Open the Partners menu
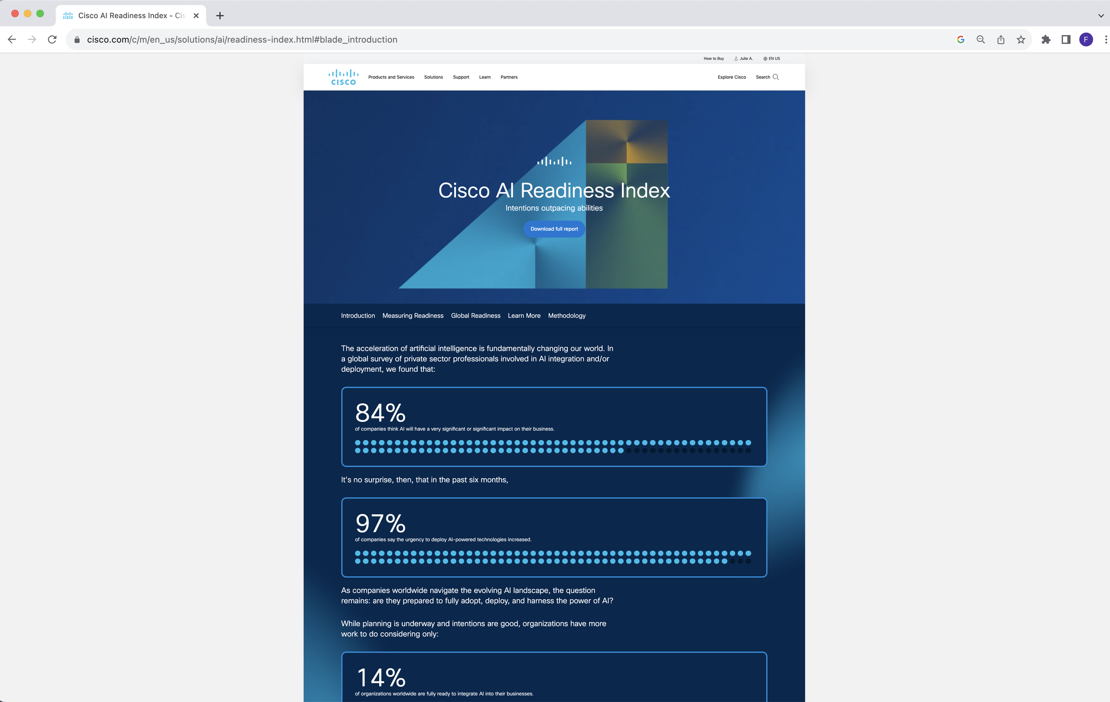This screenshot has height=702, width=1110. pyautogui.click(x=509, y=77)
